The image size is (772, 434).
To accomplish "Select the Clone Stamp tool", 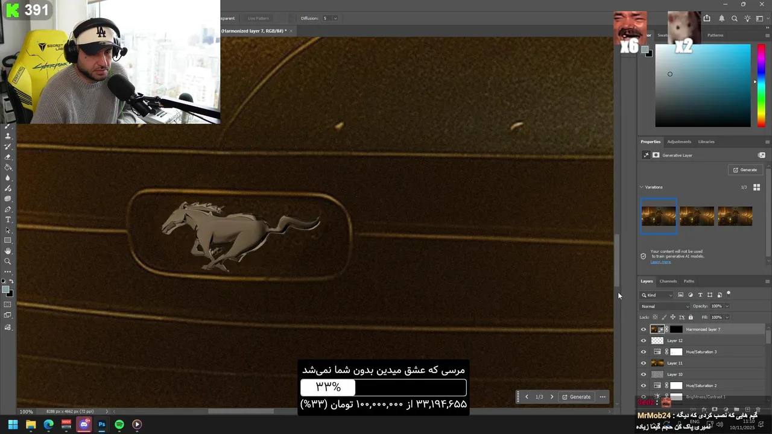I will click(8, 136).
